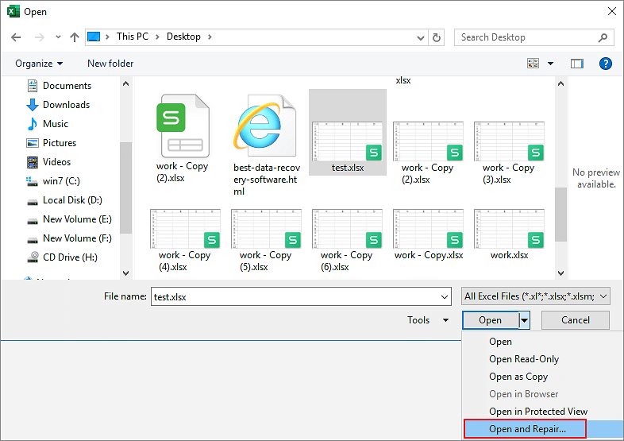This screenshot has height=441, width=624.
Task: Click the change view icon
Action: (x=533, y=64)
